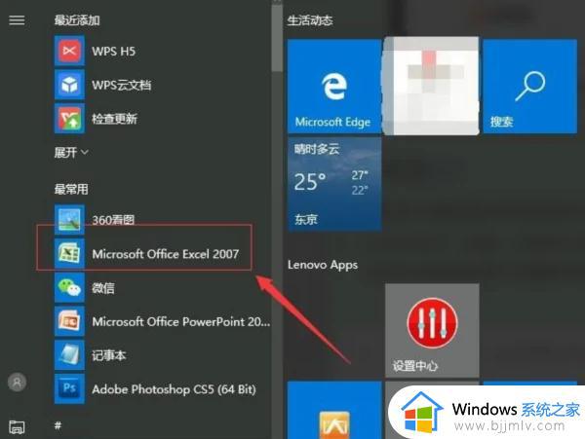Image resolution: width=585 pixels, height=439 pixels.
Task: Select Adobe Photoshop CS5 (64 Bit) label
Action: click(x=174, y=389)
